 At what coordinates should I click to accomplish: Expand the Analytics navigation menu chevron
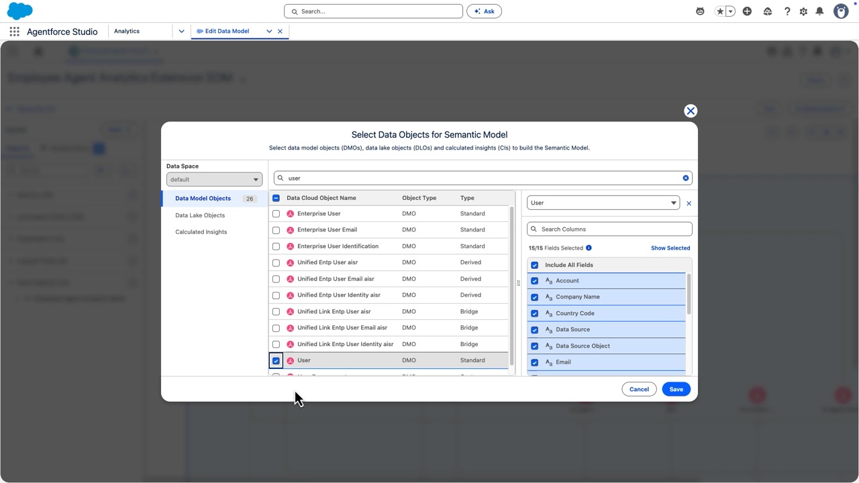coord(181,31)
